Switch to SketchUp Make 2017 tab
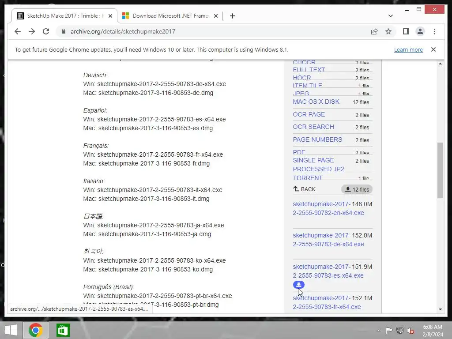Viewport: 452px width, 339px height. click(64, 16)
